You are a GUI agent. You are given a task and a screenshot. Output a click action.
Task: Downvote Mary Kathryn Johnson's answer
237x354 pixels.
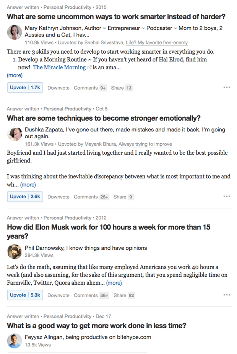click(58, 88)
